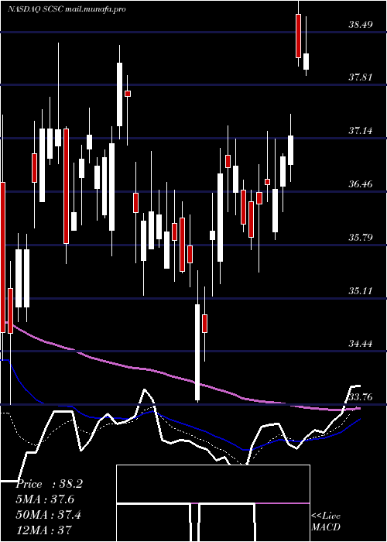Viewport: 387px width, 542px height.
Task: Select the 35.11 price axis label
Action: click(361, 291)
